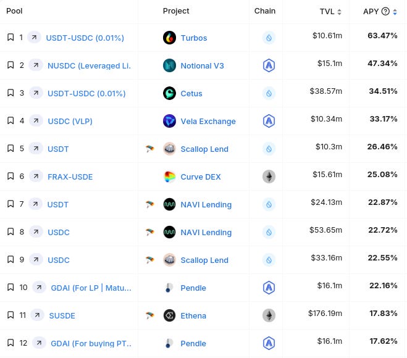Screen dimensions: 407x358
Task: Click the 25.08% APY value
Action: (382, 174)
